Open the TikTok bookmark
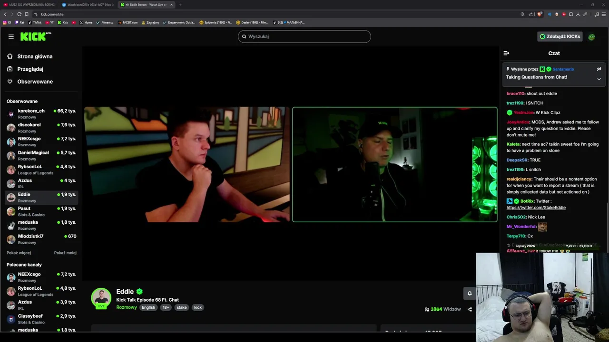Screen dimensions: 609x342 35,22
